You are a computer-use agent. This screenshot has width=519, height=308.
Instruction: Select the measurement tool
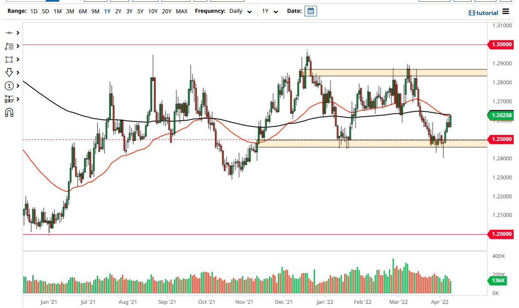coord(9,99)
